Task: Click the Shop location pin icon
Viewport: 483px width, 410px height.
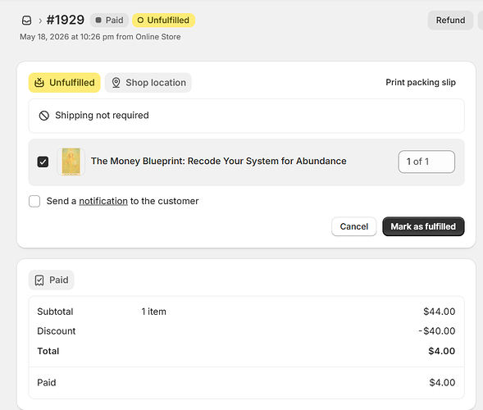Action: tap(116, 83)
